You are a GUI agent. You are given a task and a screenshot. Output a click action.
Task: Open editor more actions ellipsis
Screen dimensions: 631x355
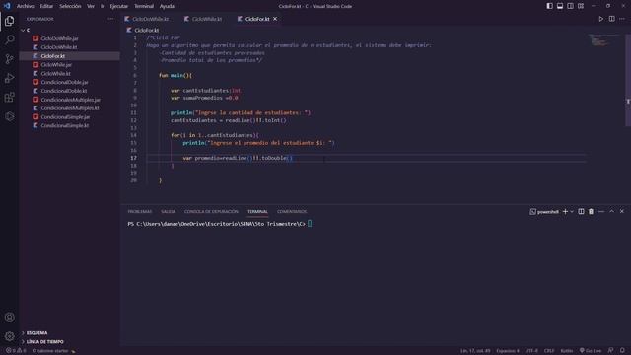coord(622,19)
